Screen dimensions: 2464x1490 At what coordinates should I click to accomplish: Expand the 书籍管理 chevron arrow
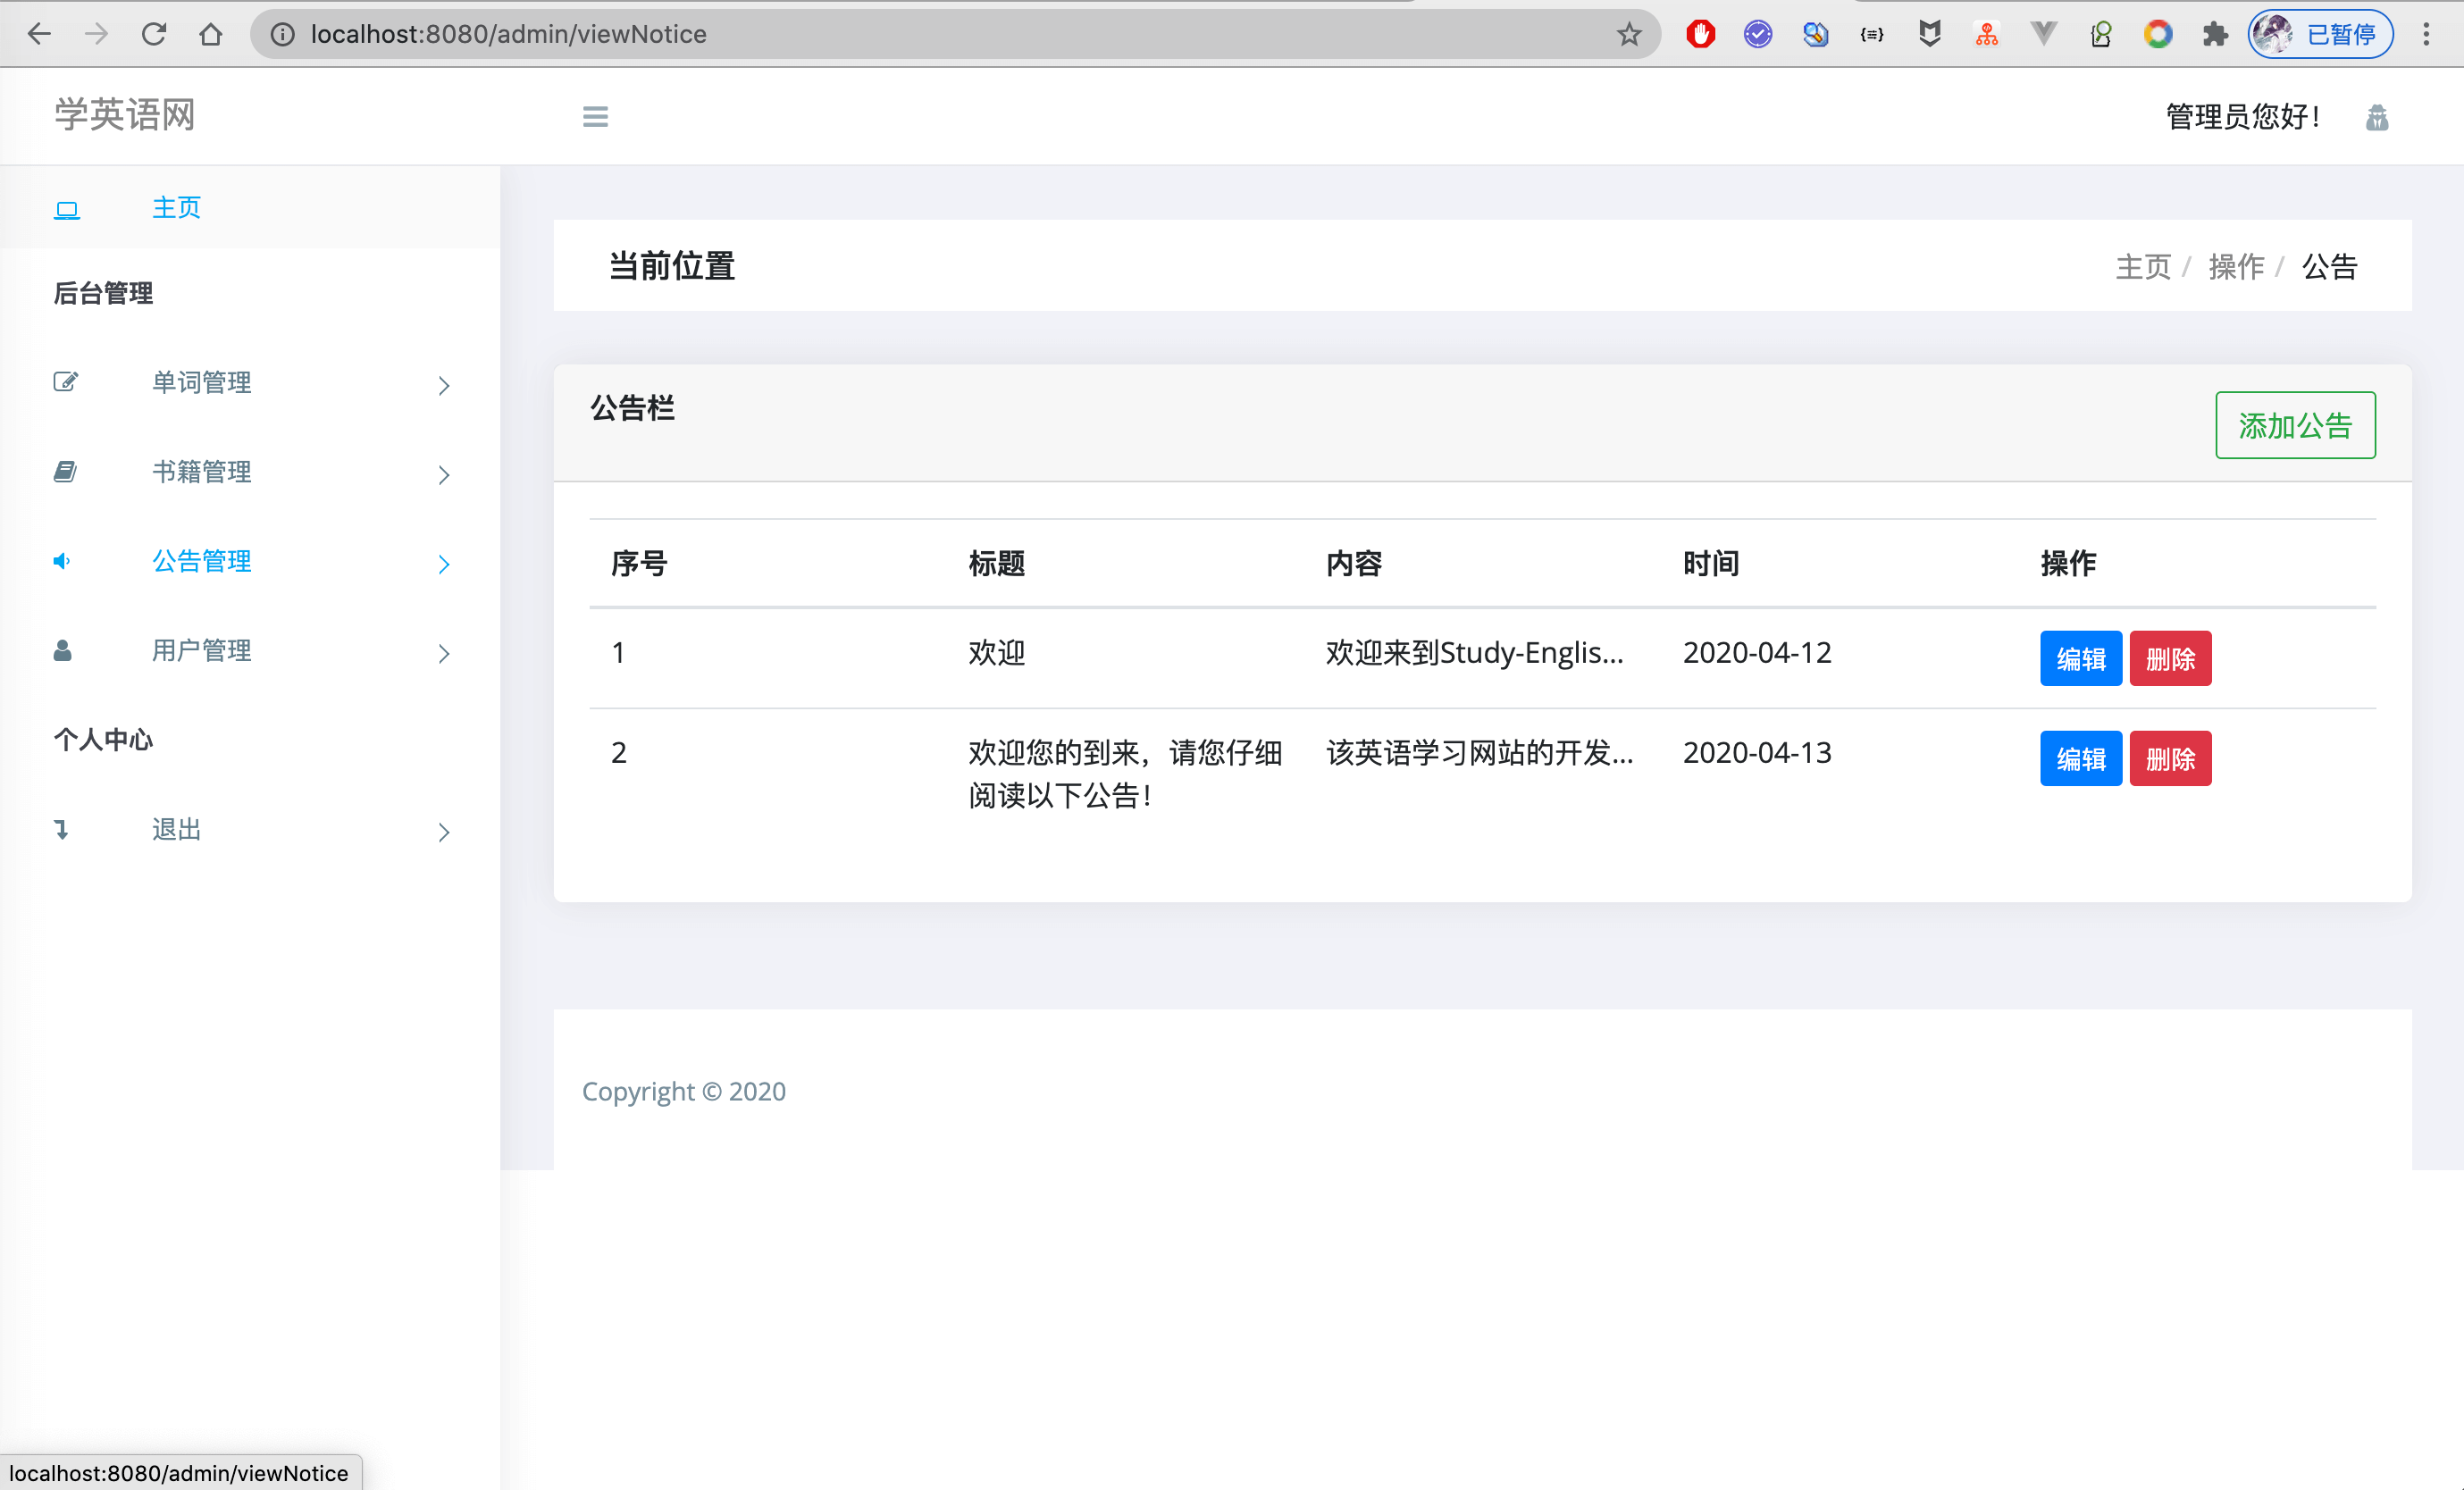444,475
